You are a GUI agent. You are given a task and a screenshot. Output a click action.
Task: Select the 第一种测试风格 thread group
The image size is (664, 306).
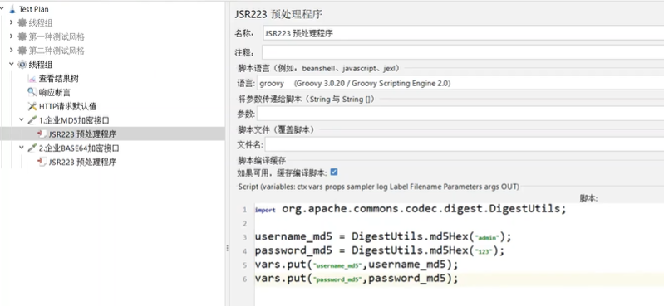pyautogui.click(x=57, y=36)
